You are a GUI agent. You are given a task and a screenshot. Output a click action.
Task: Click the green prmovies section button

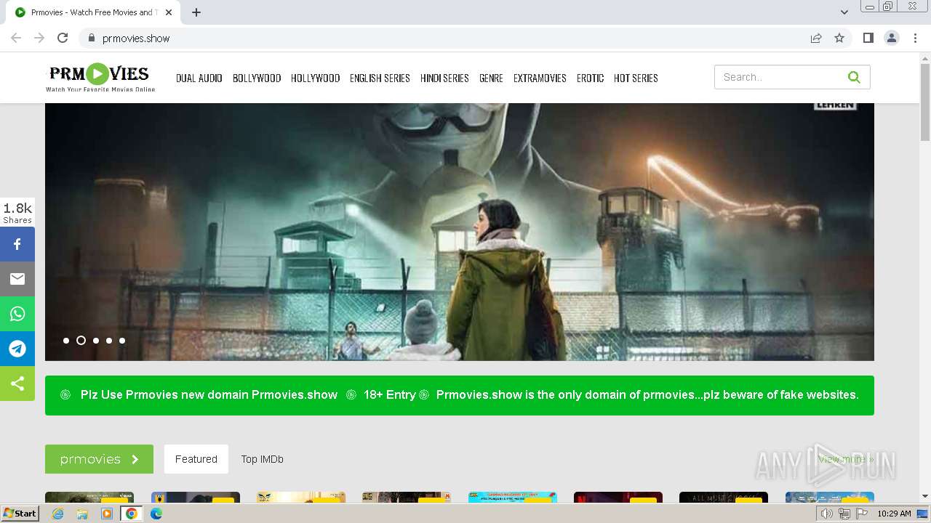coord(99,459)
